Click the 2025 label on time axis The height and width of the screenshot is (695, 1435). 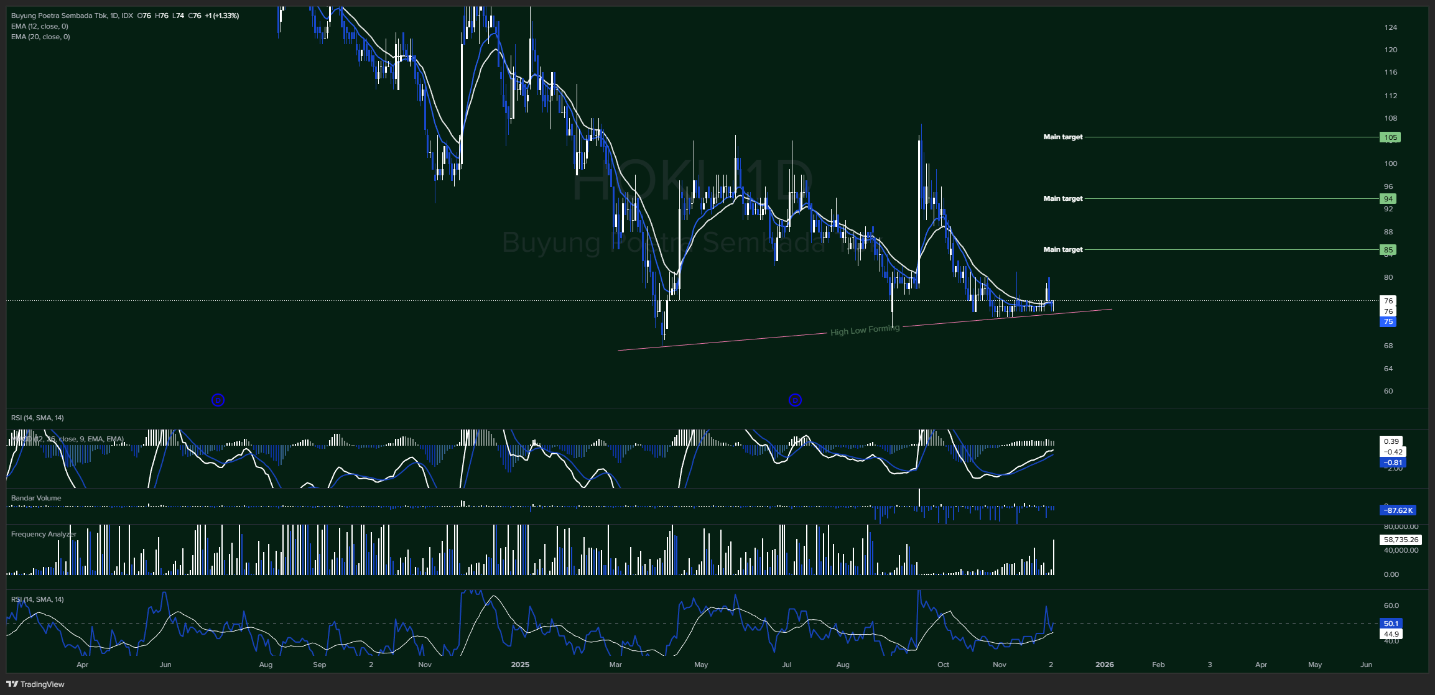click(x=520, y=665)
